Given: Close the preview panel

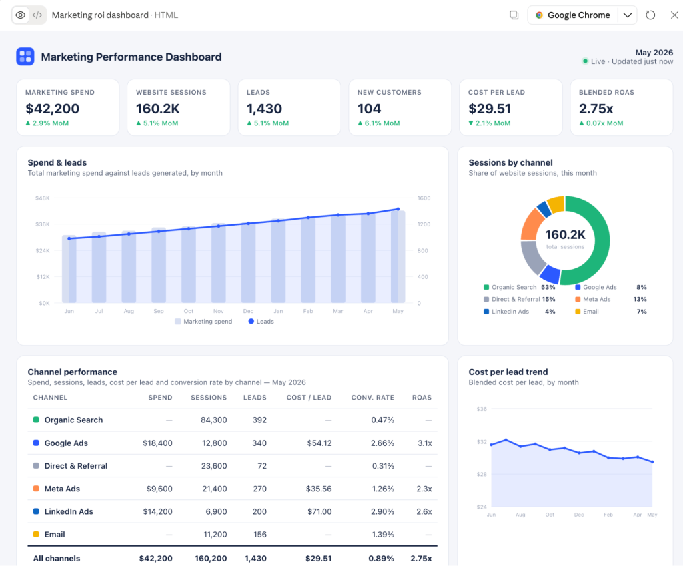Looking at the screenshot, I should [674, 15].
